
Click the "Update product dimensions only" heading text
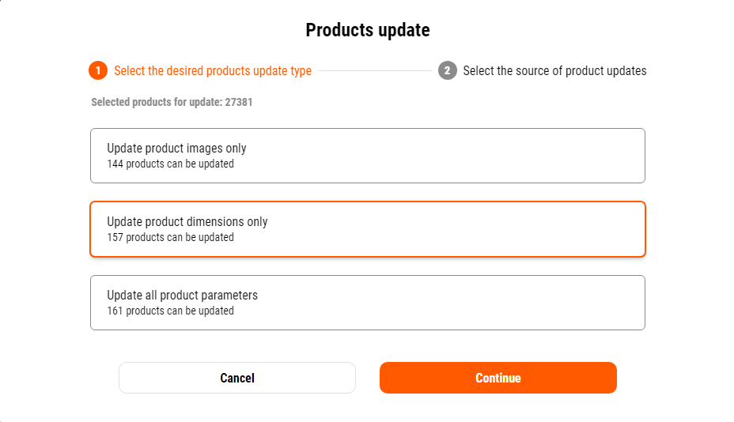(187, 222)
